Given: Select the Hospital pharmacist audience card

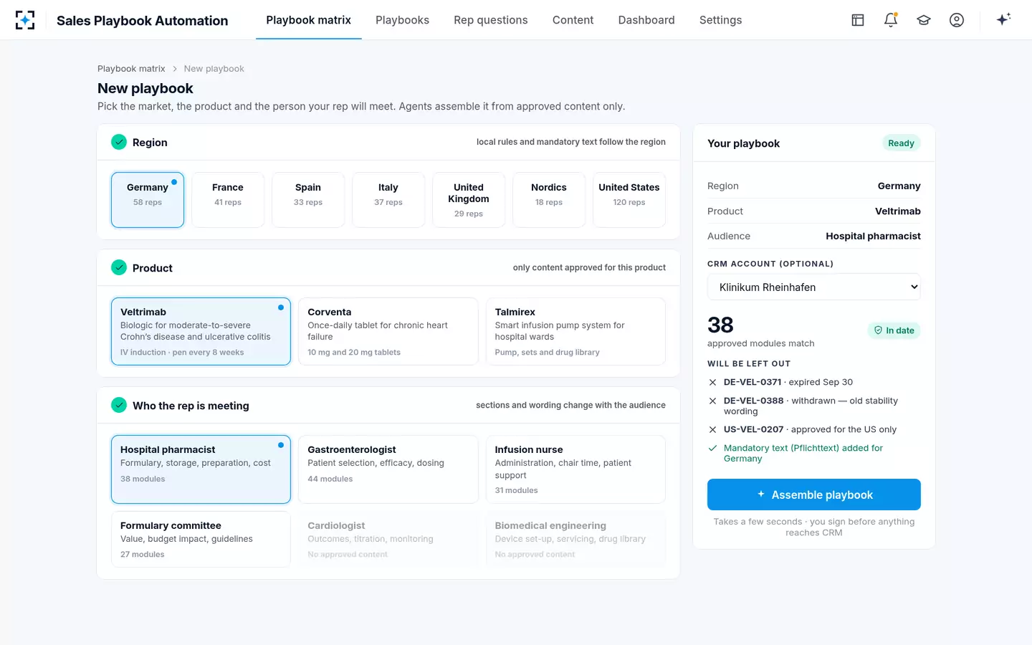Looking at the screenshot, I should click(x=201, y=469).
